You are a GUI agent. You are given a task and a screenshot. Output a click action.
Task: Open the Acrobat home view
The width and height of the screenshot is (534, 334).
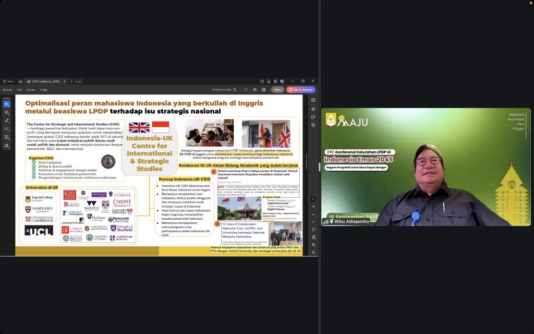click(20, 81)
